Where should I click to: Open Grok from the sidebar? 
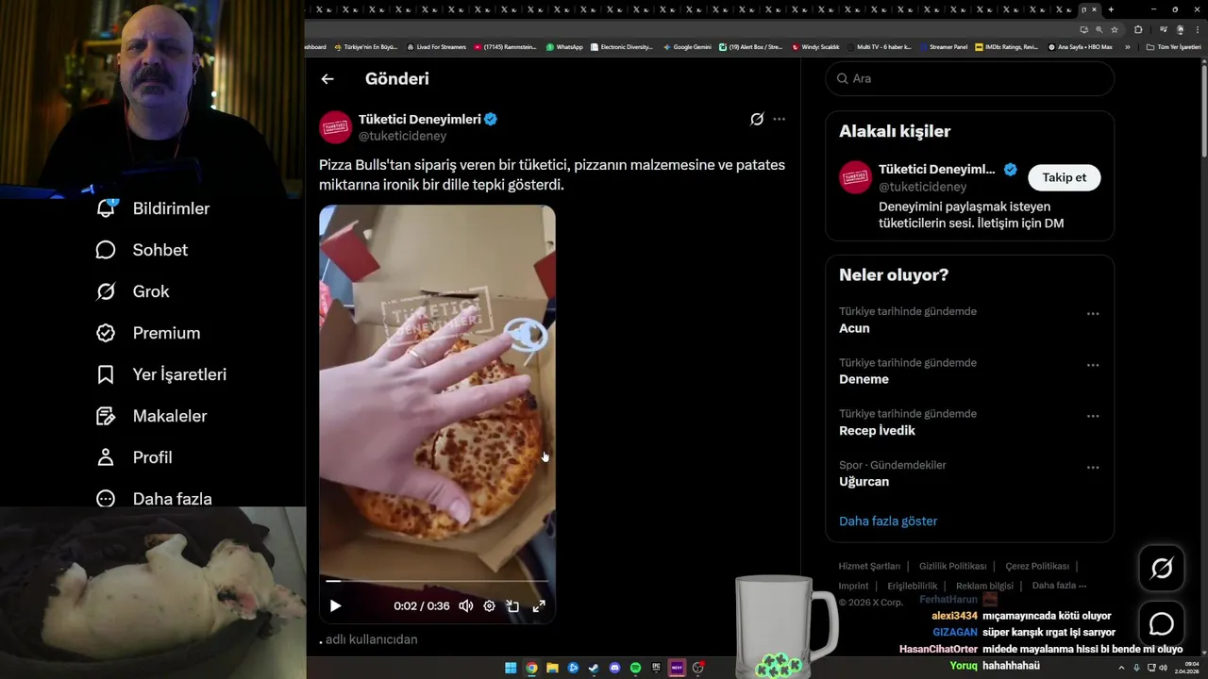(x=132, y=291)
